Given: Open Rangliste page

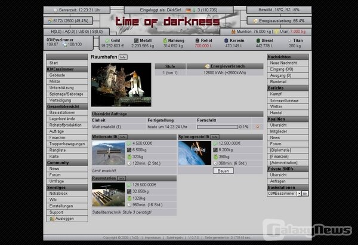Looking at the screenshot, I should pyautogui.click(x=67, y=151).
